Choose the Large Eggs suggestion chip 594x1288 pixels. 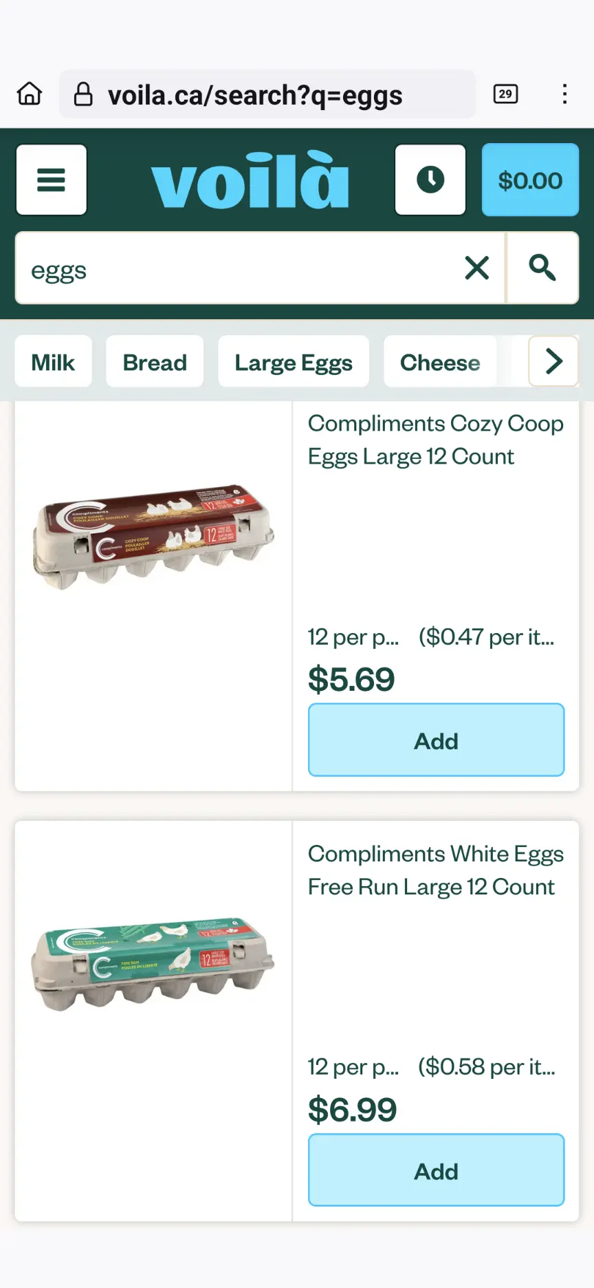click(x=294, y=362)
